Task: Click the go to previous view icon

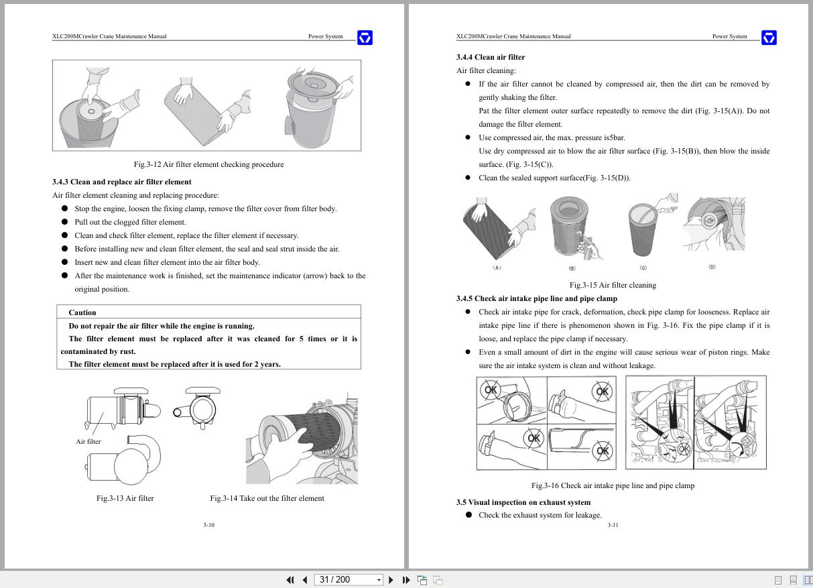Action: [422, 580]
